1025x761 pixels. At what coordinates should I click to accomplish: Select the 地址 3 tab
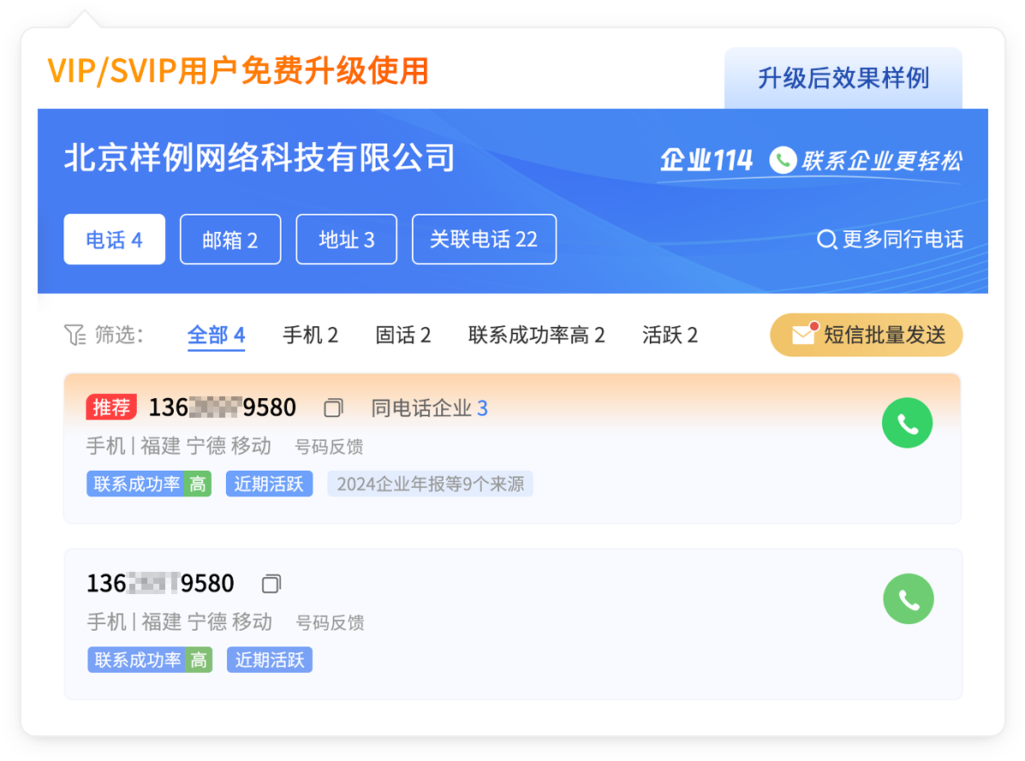point(346,240)
